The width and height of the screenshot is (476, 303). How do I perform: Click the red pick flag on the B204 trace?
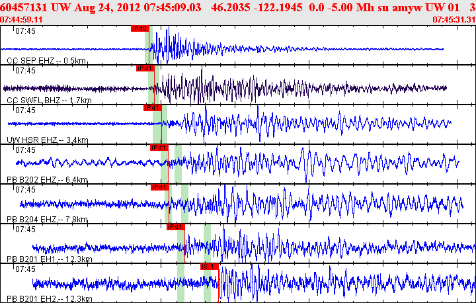pyautogui.click(x=160, y=187)
